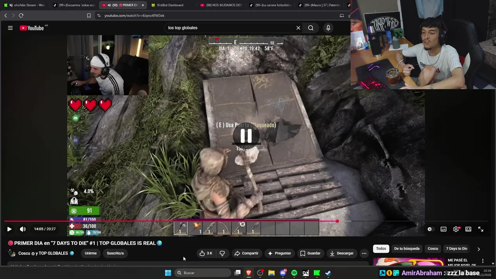Image resolution: width=496 pixels, height=279 pixels.
Task: Open the YouTube guide hamburger menu
Action: pyautogui.click(x=10, y=28)
